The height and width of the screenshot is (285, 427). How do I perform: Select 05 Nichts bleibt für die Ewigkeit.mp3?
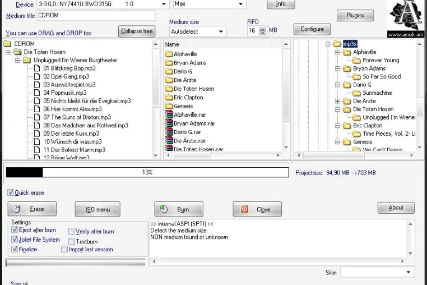87,101
